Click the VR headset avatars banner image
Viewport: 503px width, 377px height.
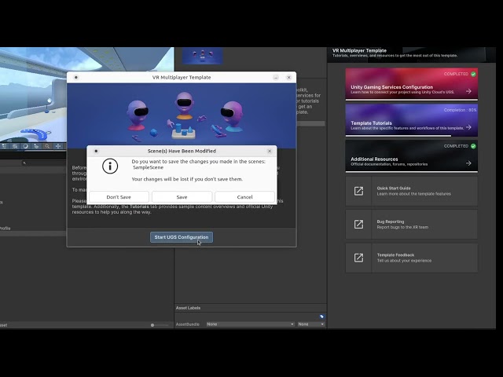pyautogui.click(x=182, y=115)
